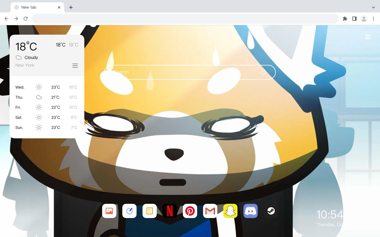Open the Snapchat shortcut icon

pos(230,211)
